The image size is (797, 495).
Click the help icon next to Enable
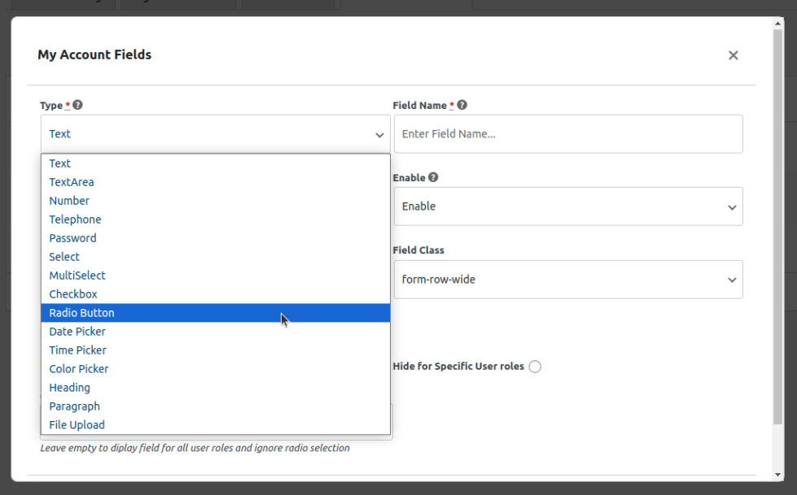(433, 177)
